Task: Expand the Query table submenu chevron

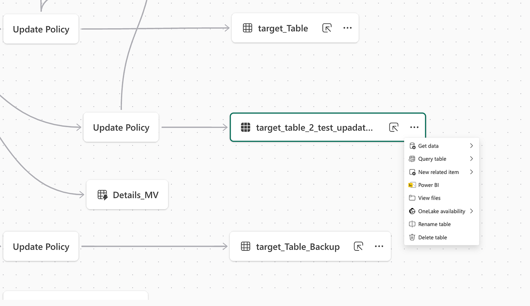Action: click(471, 159)
